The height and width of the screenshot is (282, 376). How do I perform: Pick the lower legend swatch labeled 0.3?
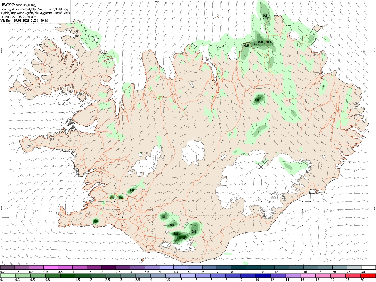(x=22, y=276)
